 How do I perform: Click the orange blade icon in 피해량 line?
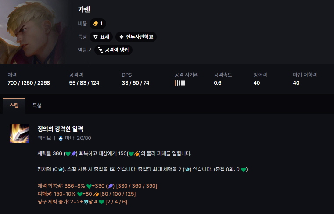pos(95,194)
